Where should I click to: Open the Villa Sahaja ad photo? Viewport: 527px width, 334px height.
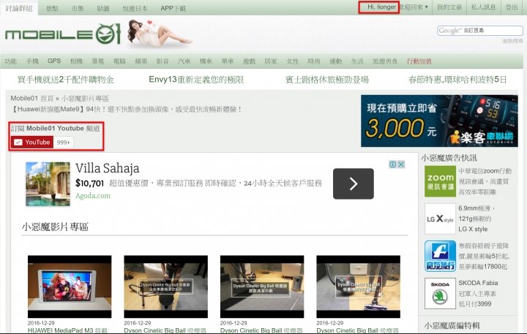click(x=48, y=183)
